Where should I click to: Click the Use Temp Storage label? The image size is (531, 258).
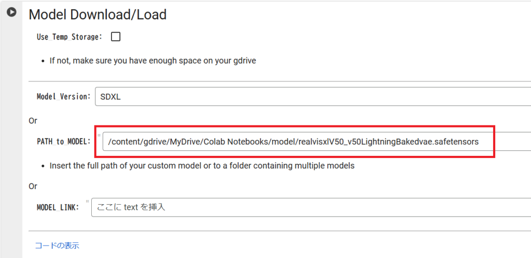[x=69, y=37]
